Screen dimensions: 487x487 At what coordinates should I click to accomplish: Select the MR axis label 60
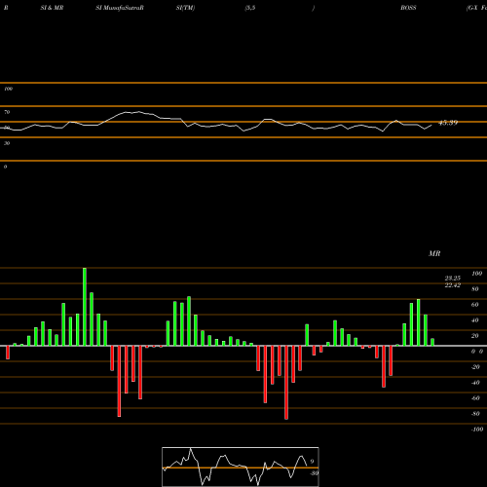[475, 305]
